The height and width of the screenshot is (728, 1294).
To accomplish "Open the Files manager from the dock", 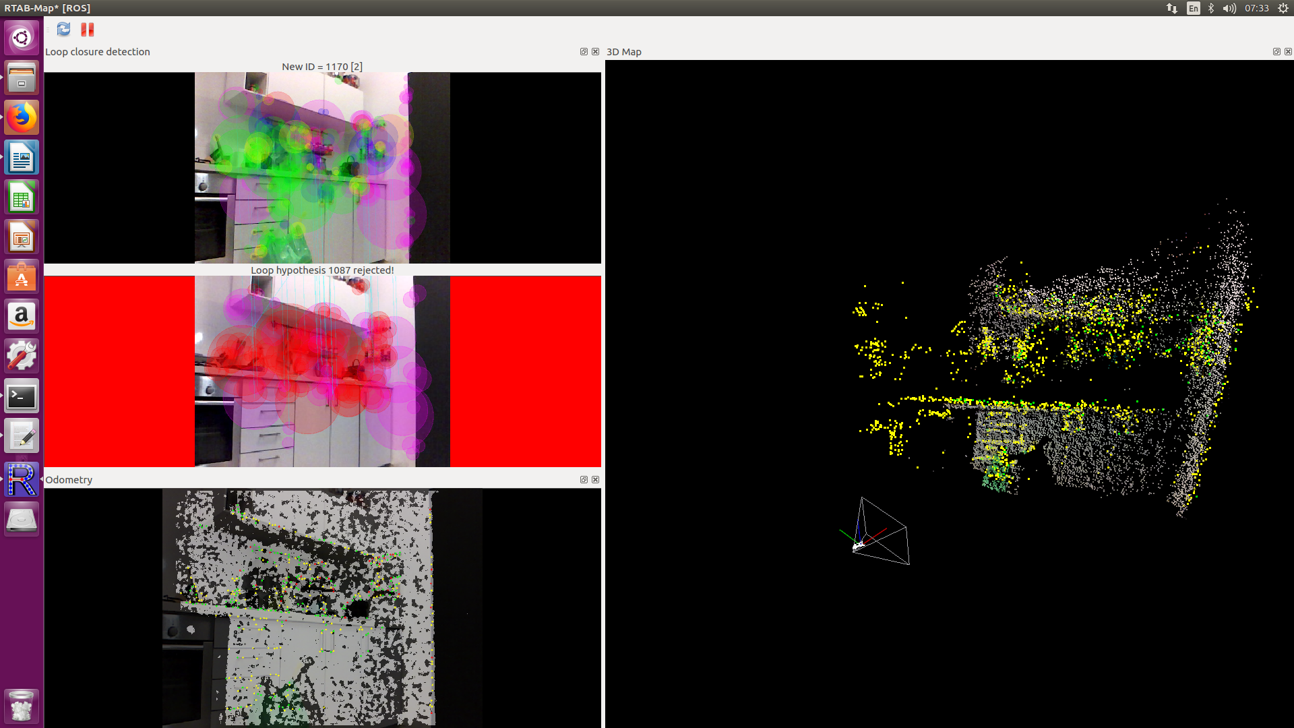I will (22, 78).
